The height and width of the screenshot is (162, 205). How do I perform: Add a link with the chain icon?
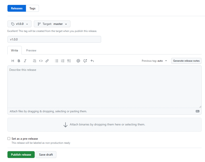[x=47, y=61]
